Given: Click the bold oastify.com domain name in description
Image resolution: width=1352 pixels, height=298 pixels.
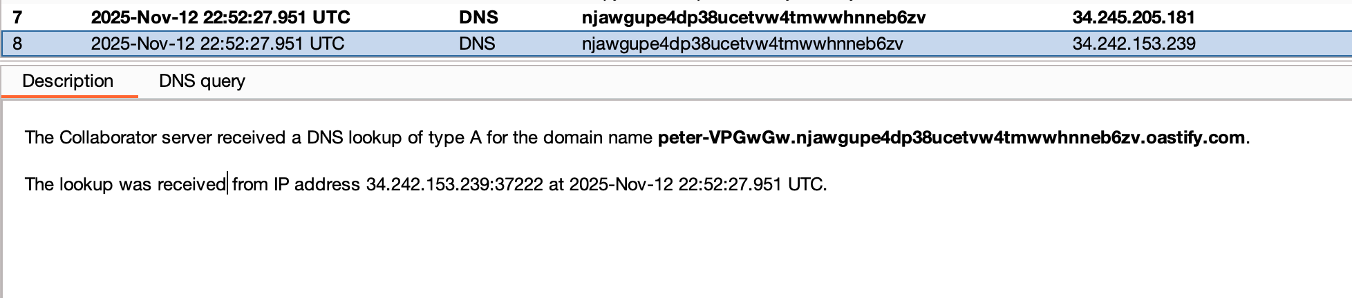Looking at the screenshot, I should (951, 138).
